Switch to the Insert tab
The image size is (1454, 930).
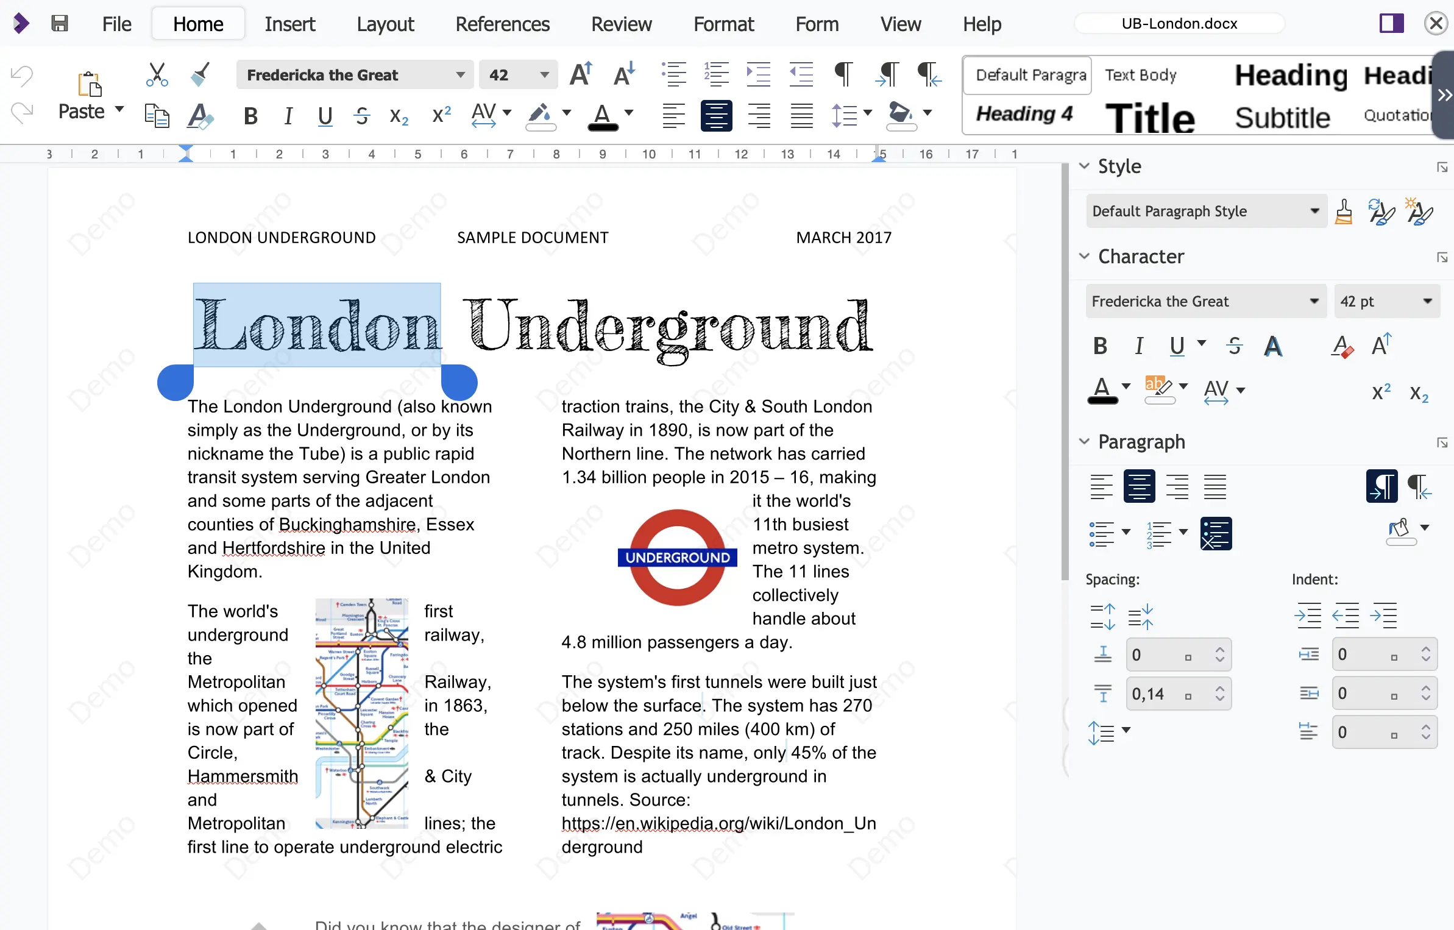point(290,24)
